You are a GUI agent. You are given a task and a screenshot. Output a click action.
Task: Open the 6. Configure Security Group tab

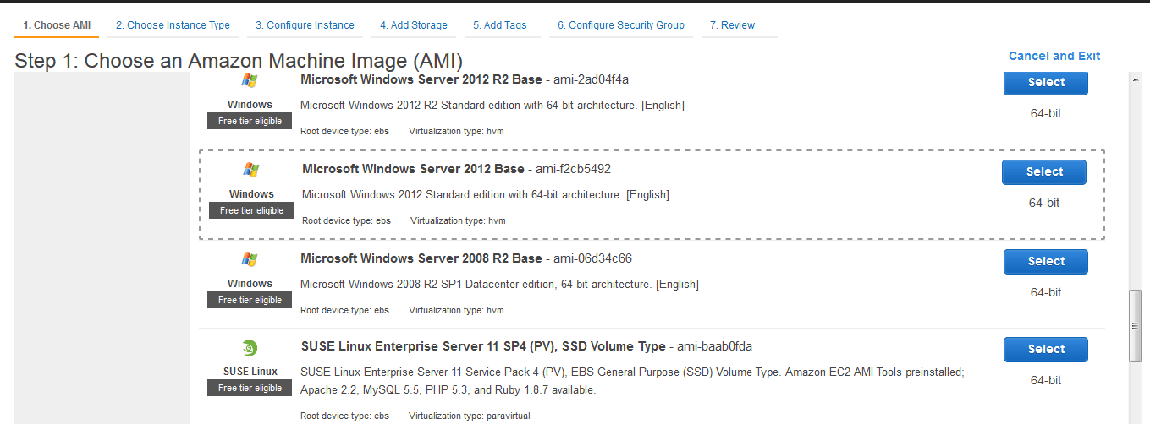621,25
